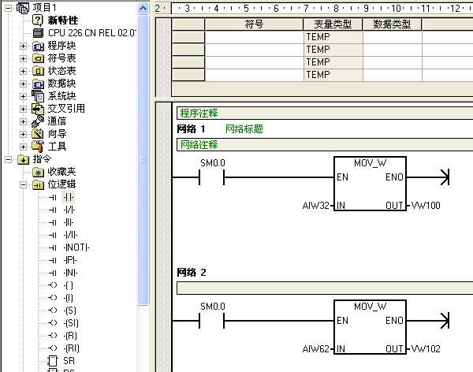
Task: Click the 符号 column header
Action: click(254, 24)
